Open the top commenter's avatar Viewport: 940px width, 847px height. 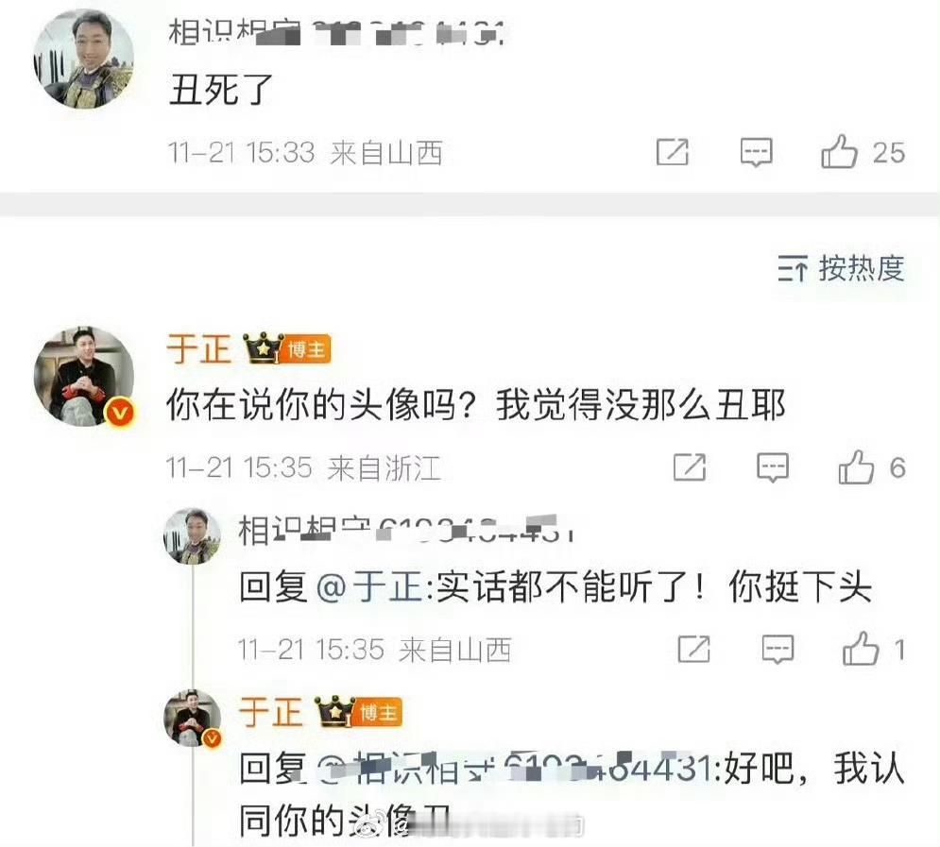(83, 59)
